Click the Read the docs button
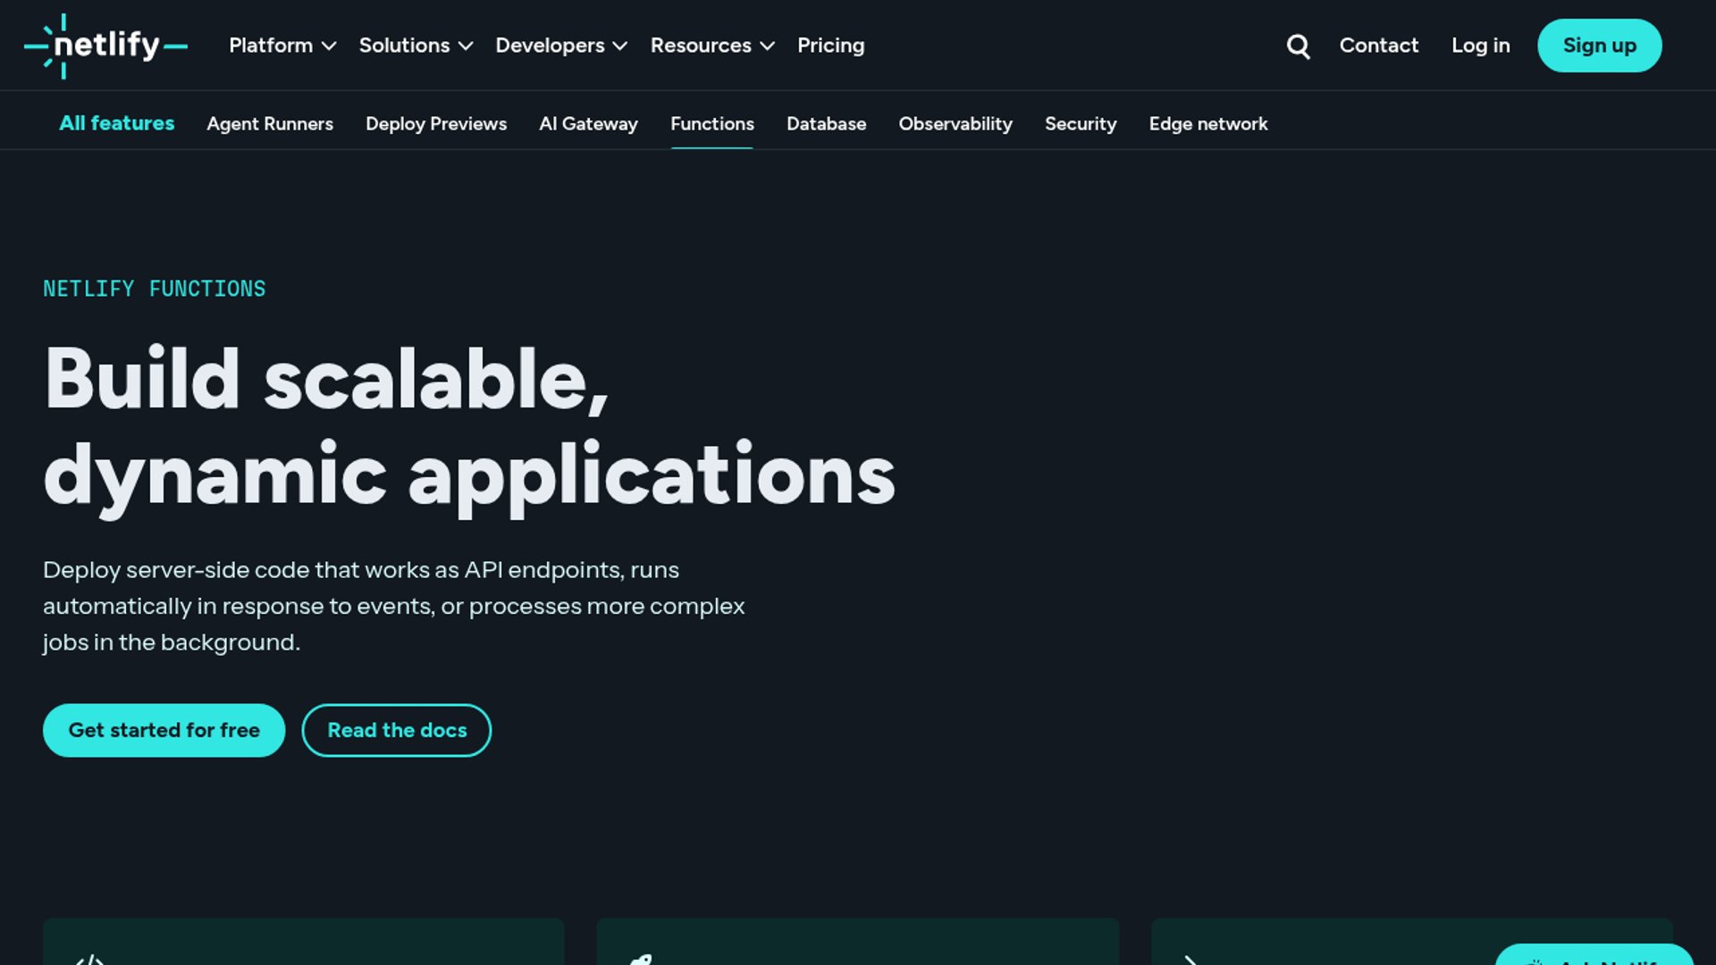 (x=397, y=730)
